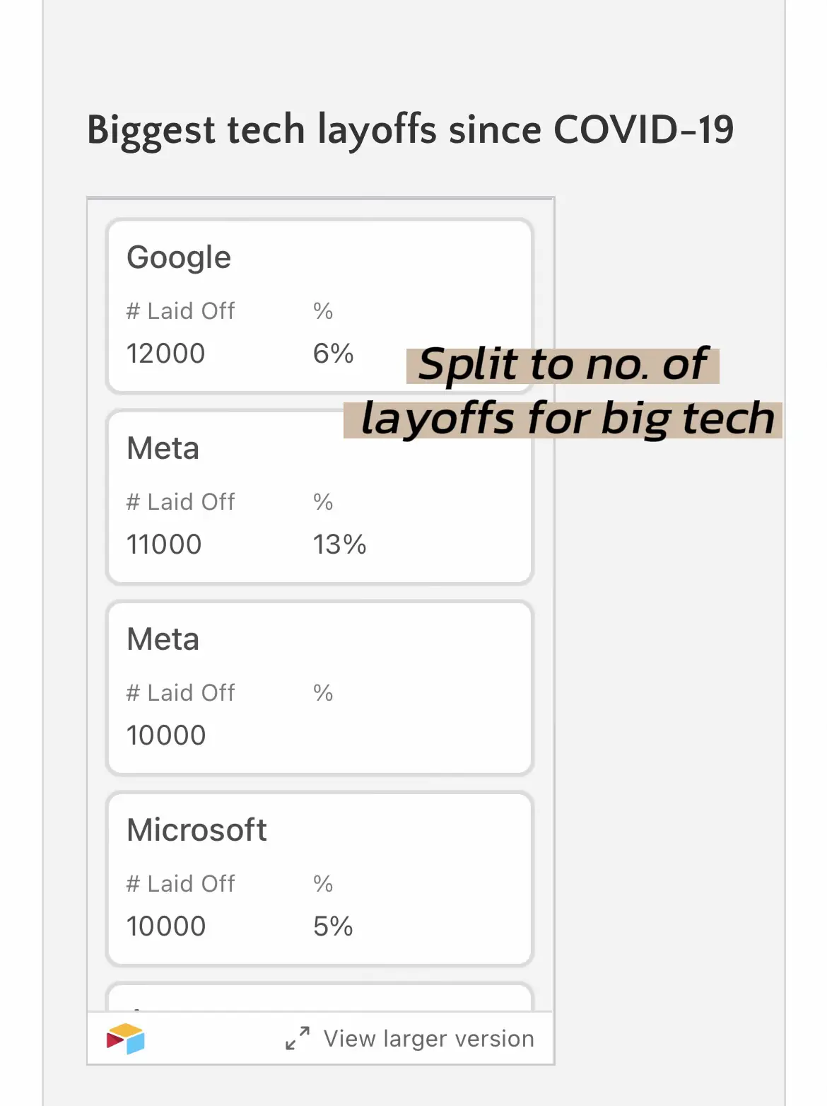827x1106 pixels.
Task: Click the # Laid Off label in Google card
Action: point(180,311)
